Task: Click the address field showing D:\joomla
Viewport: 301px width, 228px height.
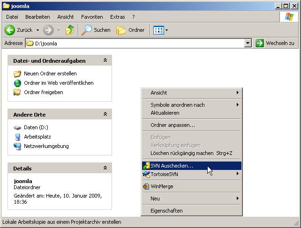Action: [135, 44]
